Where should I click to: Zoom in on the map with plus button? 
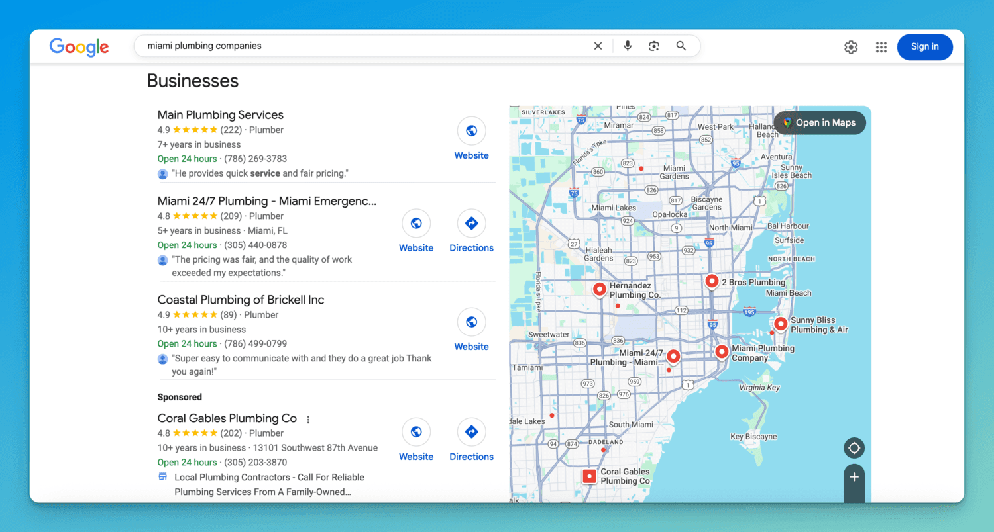coord(854,477)
